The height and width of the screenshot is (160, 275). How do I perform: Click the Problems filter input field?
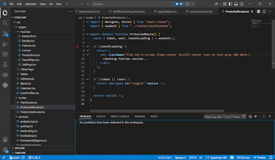point(223,116)
